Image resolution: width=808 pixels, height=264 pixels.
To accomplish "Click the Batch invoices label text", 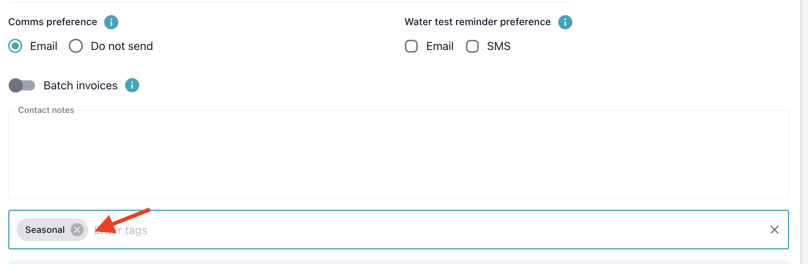I will 80,85.
